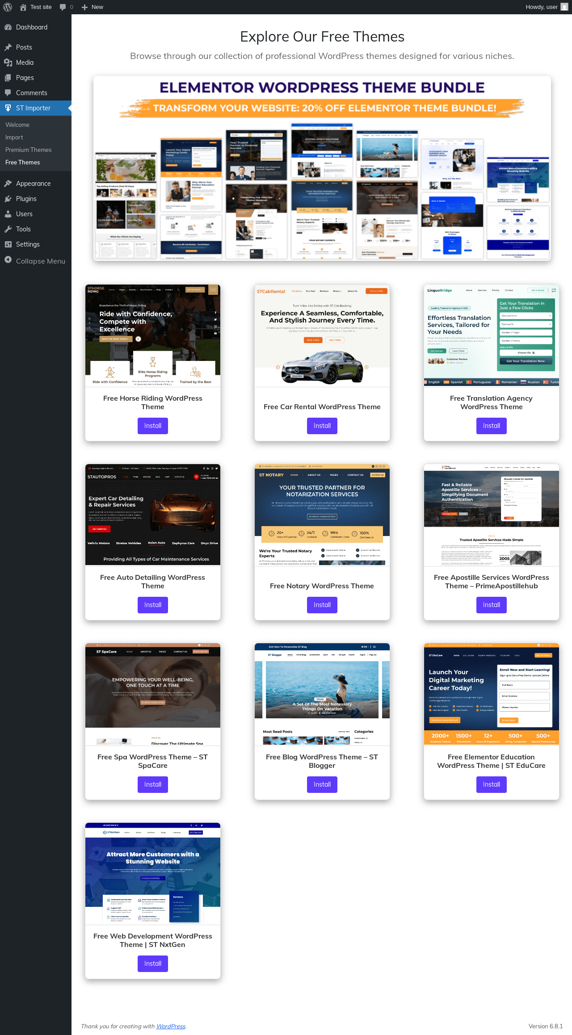The width and height of the screenshot is (572, 1035).
Task: Open the Appearance menu
Action: pos(36,184)
